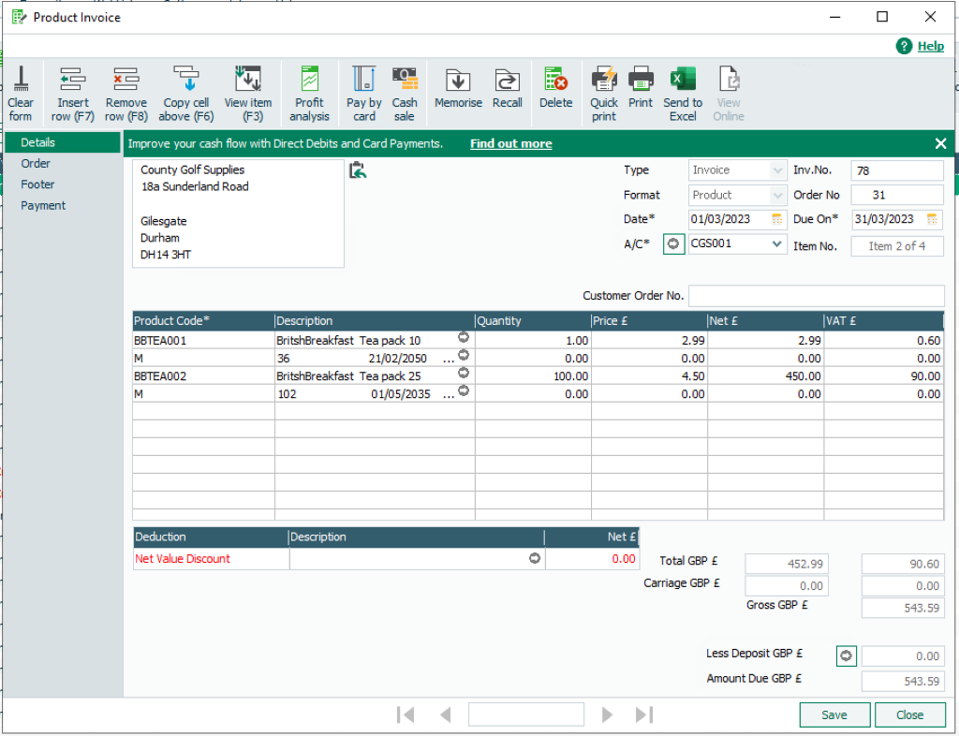Click the customer address lookup icon
The width and height of the screenshot is (959, 736).
pyautogui.click(x=358, y=169)
